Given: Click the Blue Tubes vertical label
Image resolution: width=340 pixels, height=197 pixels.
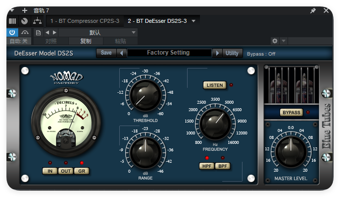Looking at the screenshot, I should (x=326, y=126).
